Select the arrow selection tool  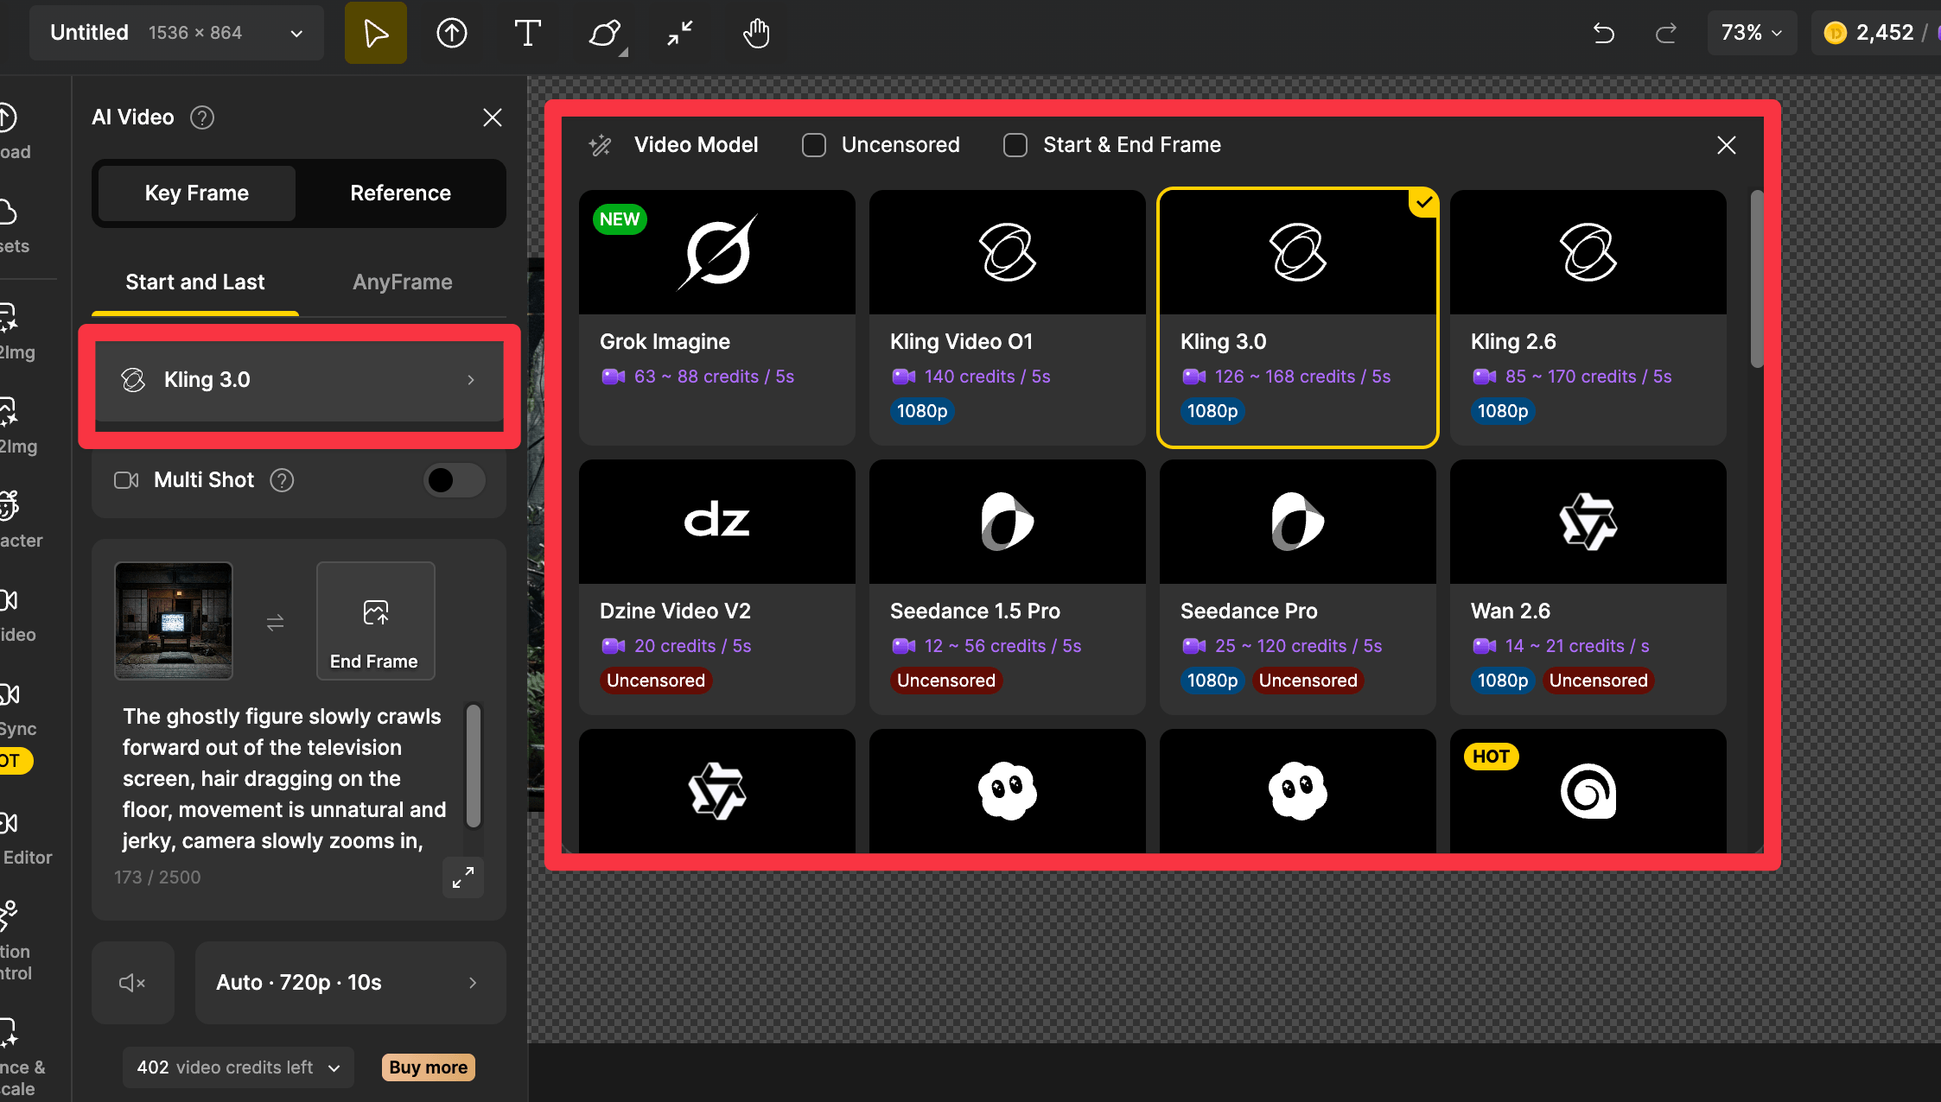(x=375, y=33)
